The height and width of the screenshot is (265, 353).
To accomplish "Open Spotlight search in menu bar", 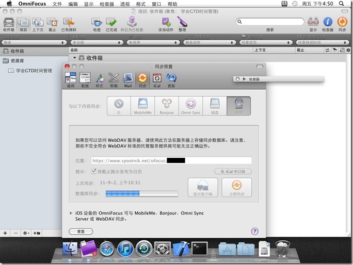I will coord(341,4).
